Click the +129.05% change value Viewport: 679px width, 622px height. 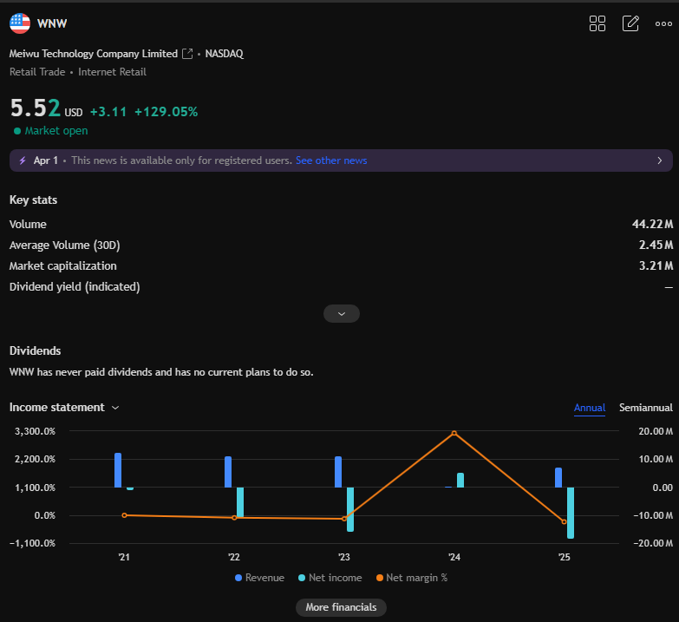[166, 112]
